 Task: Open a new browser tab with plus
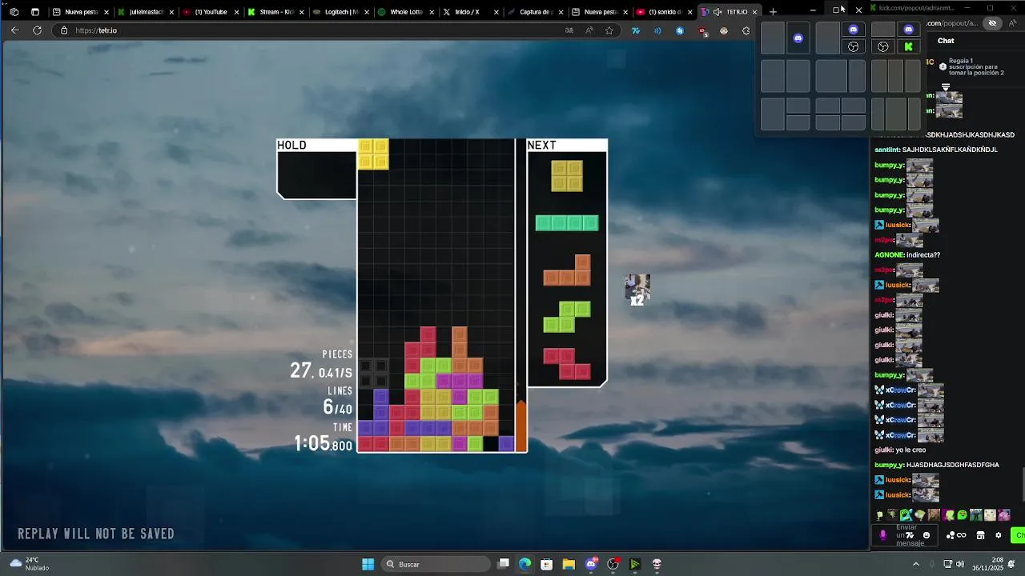773,12
